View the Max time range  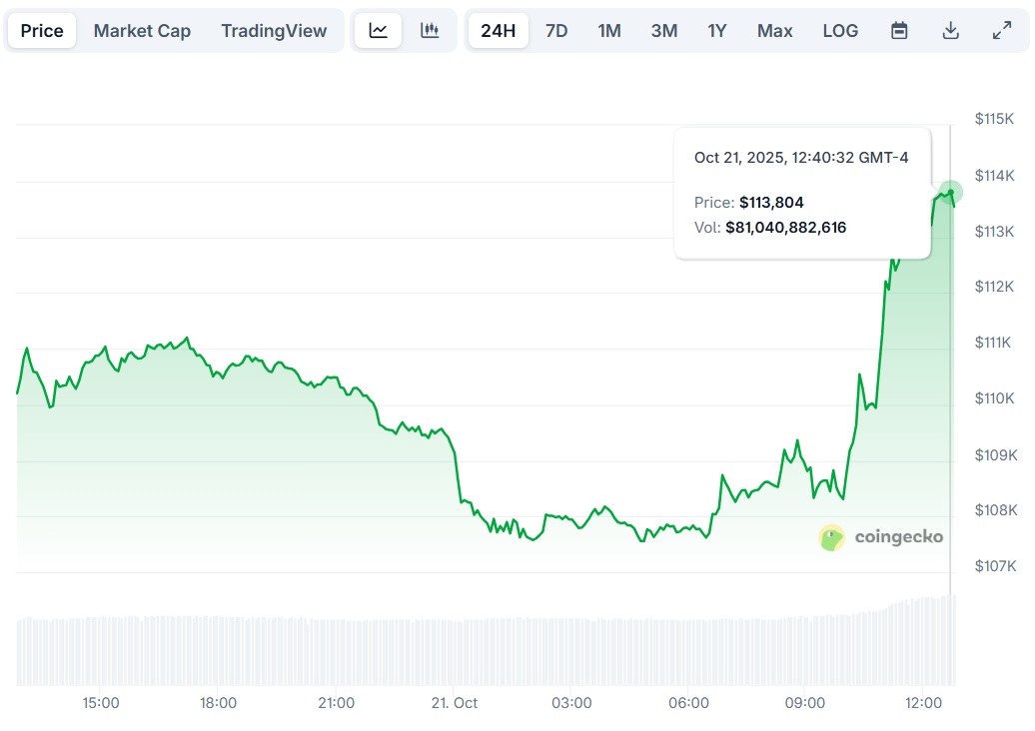(774, 31)
